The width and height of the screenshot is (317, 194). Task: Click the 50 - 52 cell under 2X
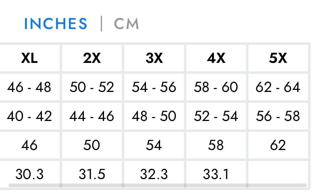pos(92,87)
